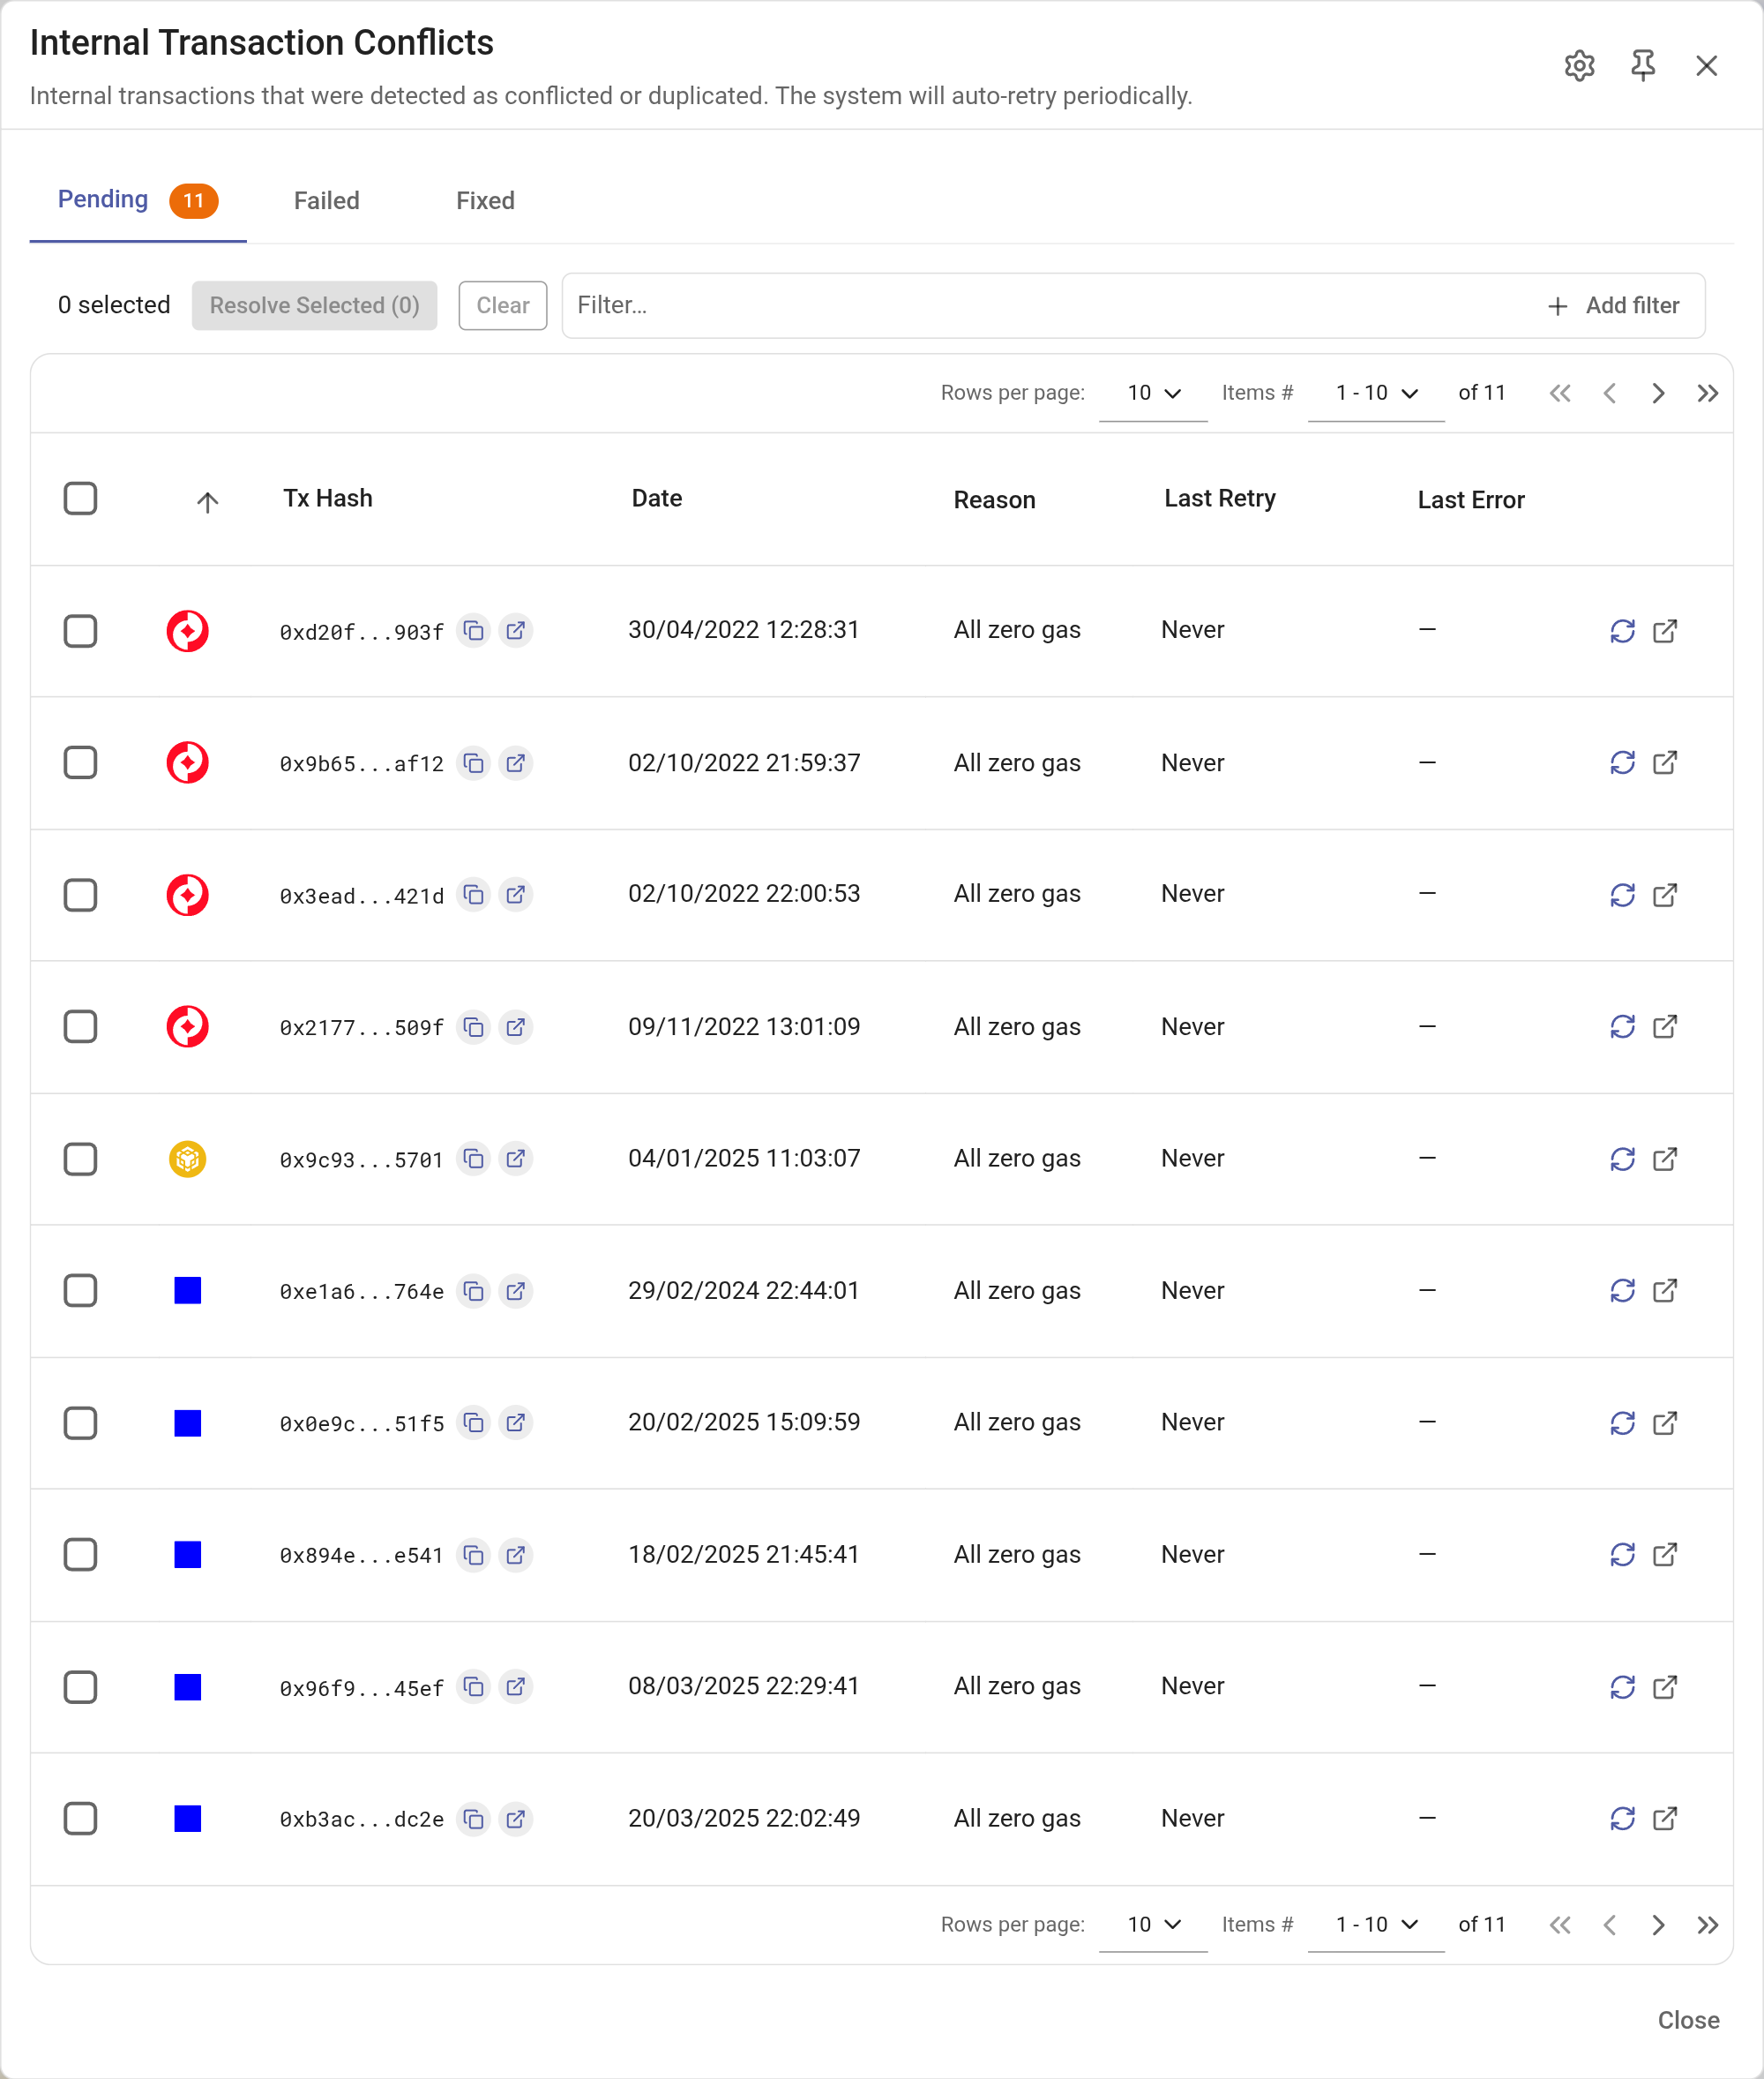Image resolution: width=1764 pixels, height=2079 pixels.
Task: Go to next page in bottom pager
Action: [1658, 1925]
